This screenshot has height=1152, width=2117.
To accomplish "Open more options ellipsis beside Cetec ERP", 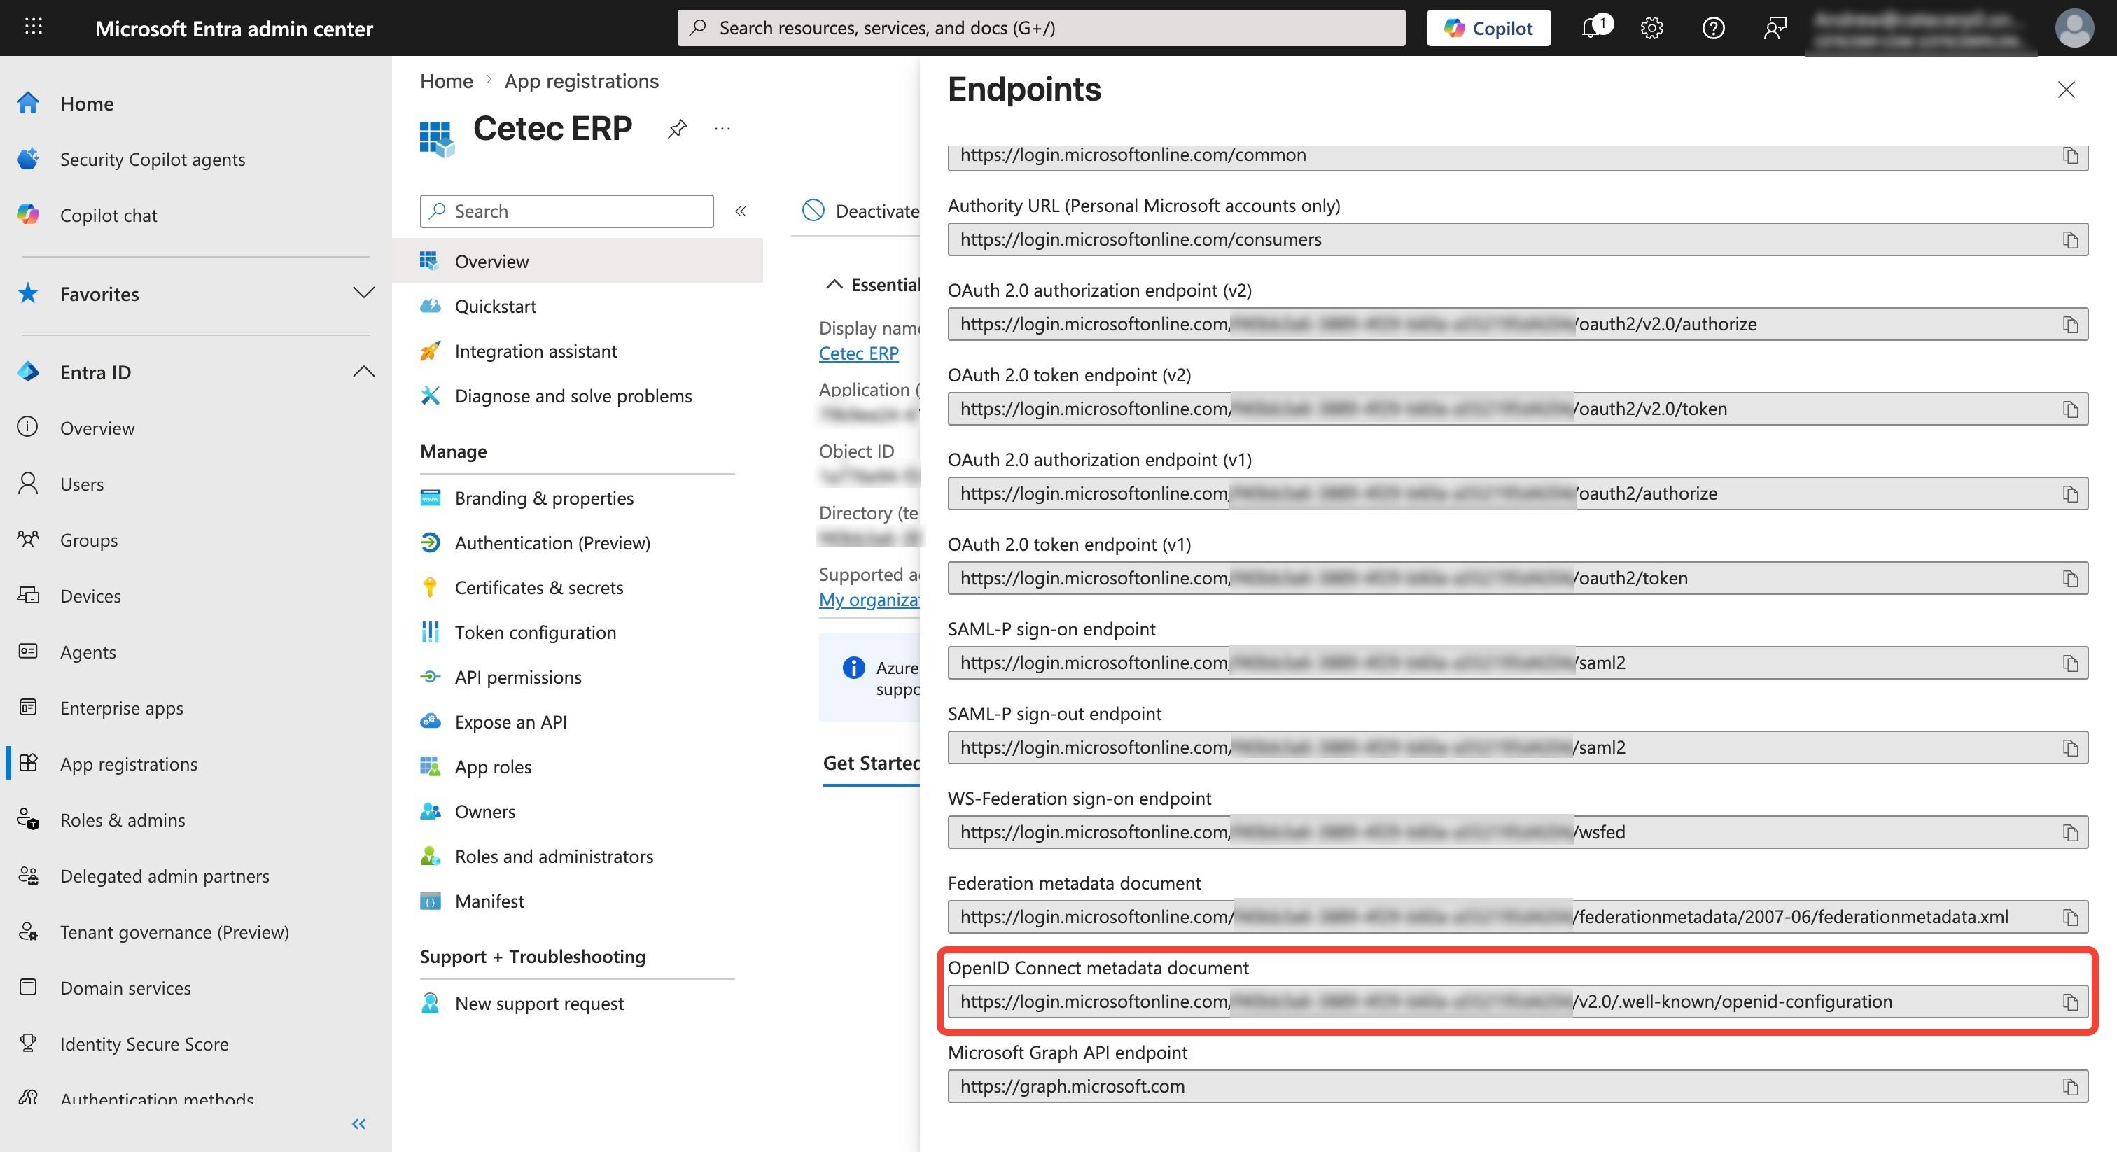I will coord(722,128).
